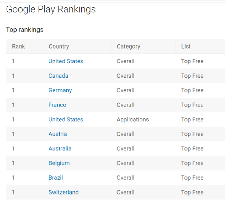
Task: Click the Google Play Rankings heading
Action: click(51, 9)
